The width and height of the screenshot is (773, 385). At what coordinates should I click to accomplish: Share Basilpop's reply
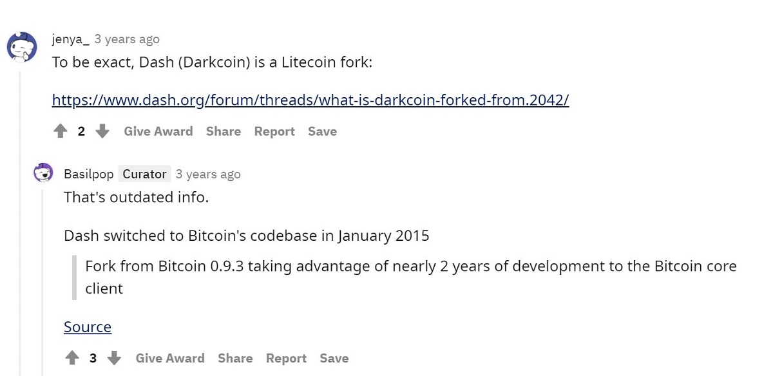(x=235, y=359)
